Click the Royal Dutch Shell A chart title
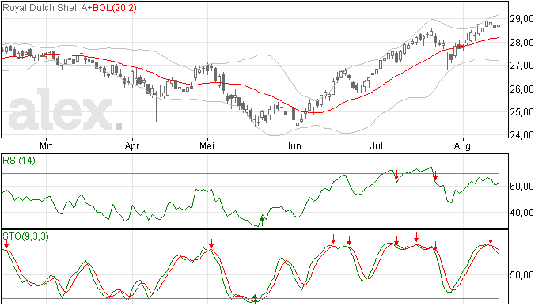The height and width of the screenshot is (306, 546). (44, 8)
